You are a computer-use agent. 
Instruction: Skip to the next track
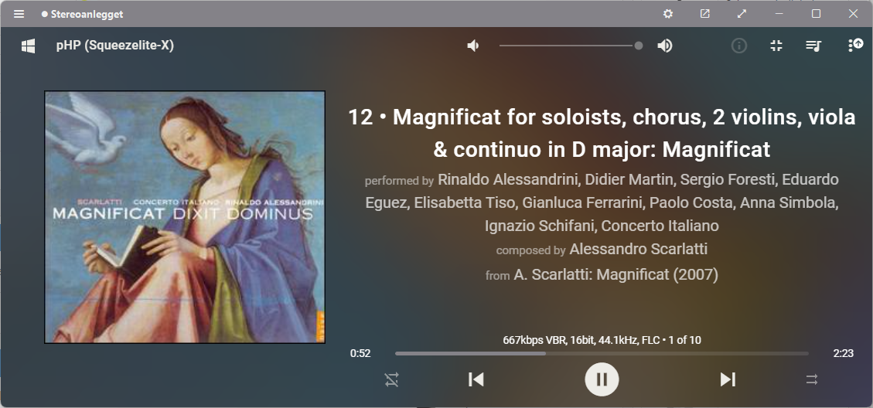pos(728,379)
